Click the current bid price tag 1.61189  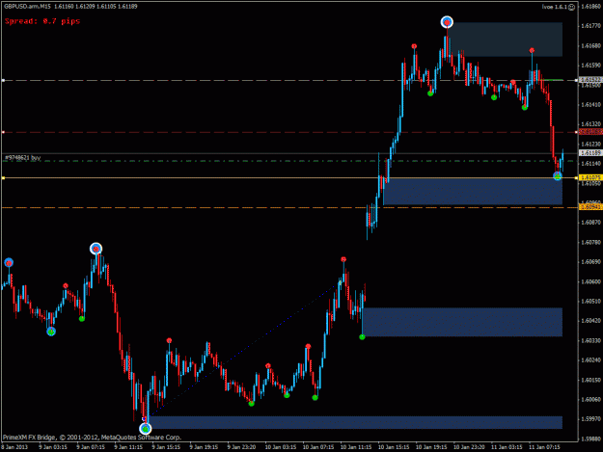(590, 153)
